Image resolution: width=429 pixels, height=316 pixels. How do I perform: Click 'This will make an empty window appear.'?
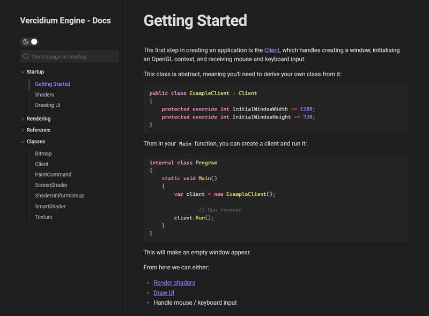197,252
